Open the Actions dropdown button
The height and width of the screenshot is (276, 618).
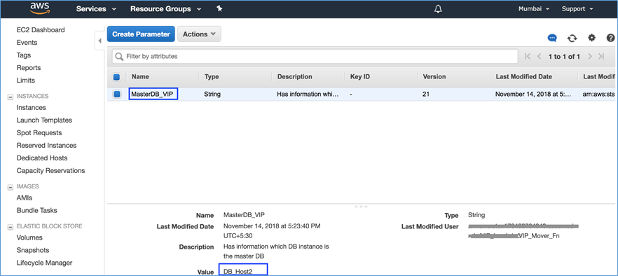199,34
